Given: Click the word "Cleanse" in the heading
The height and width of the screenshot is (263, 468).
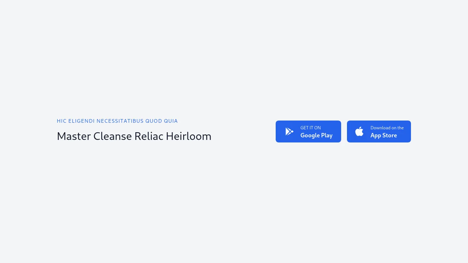Looking at the screenshot, I should [112, 136].
